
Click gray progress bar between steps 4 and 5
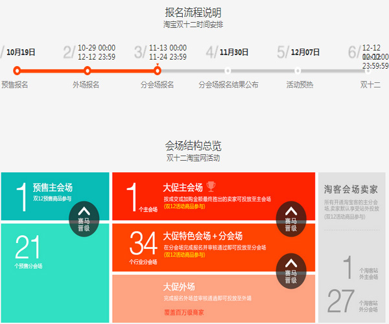click(x=263, y=71)
